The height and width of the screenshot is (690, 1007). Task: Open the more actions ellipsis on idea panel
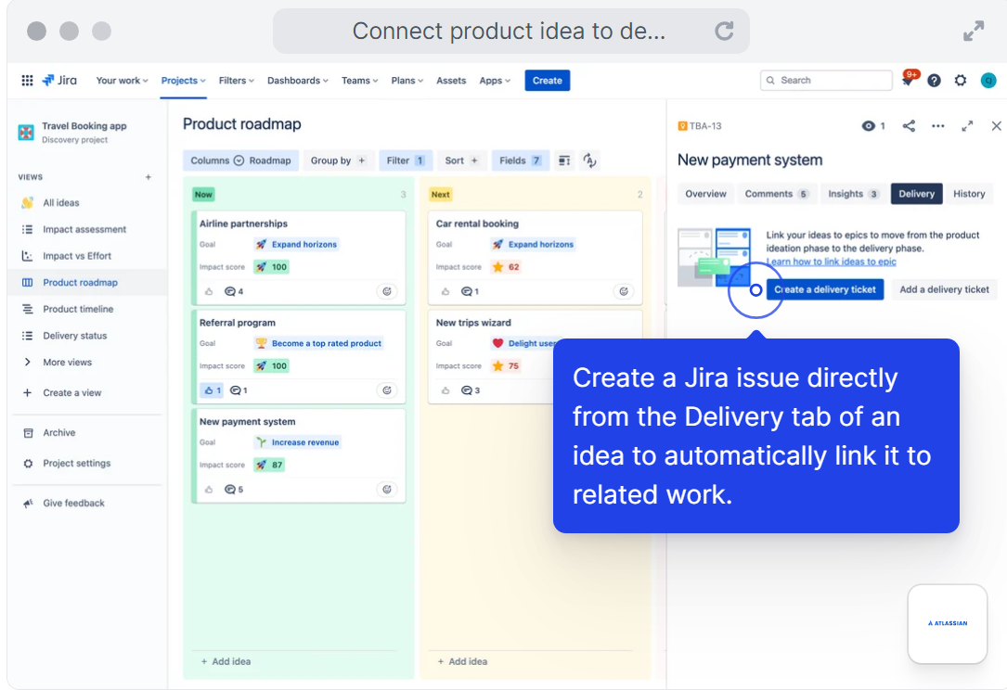[937, 126]
